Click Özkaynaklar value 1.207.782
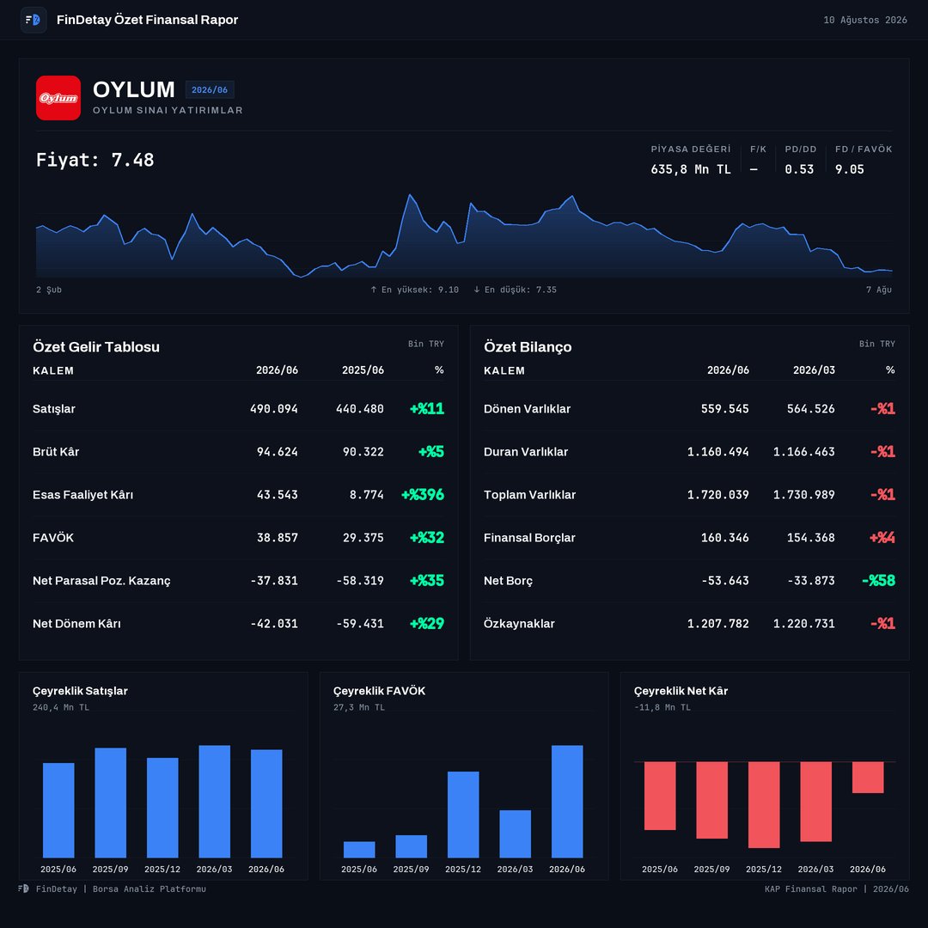This screenshot has width=928, height=928. click(717, 624)
